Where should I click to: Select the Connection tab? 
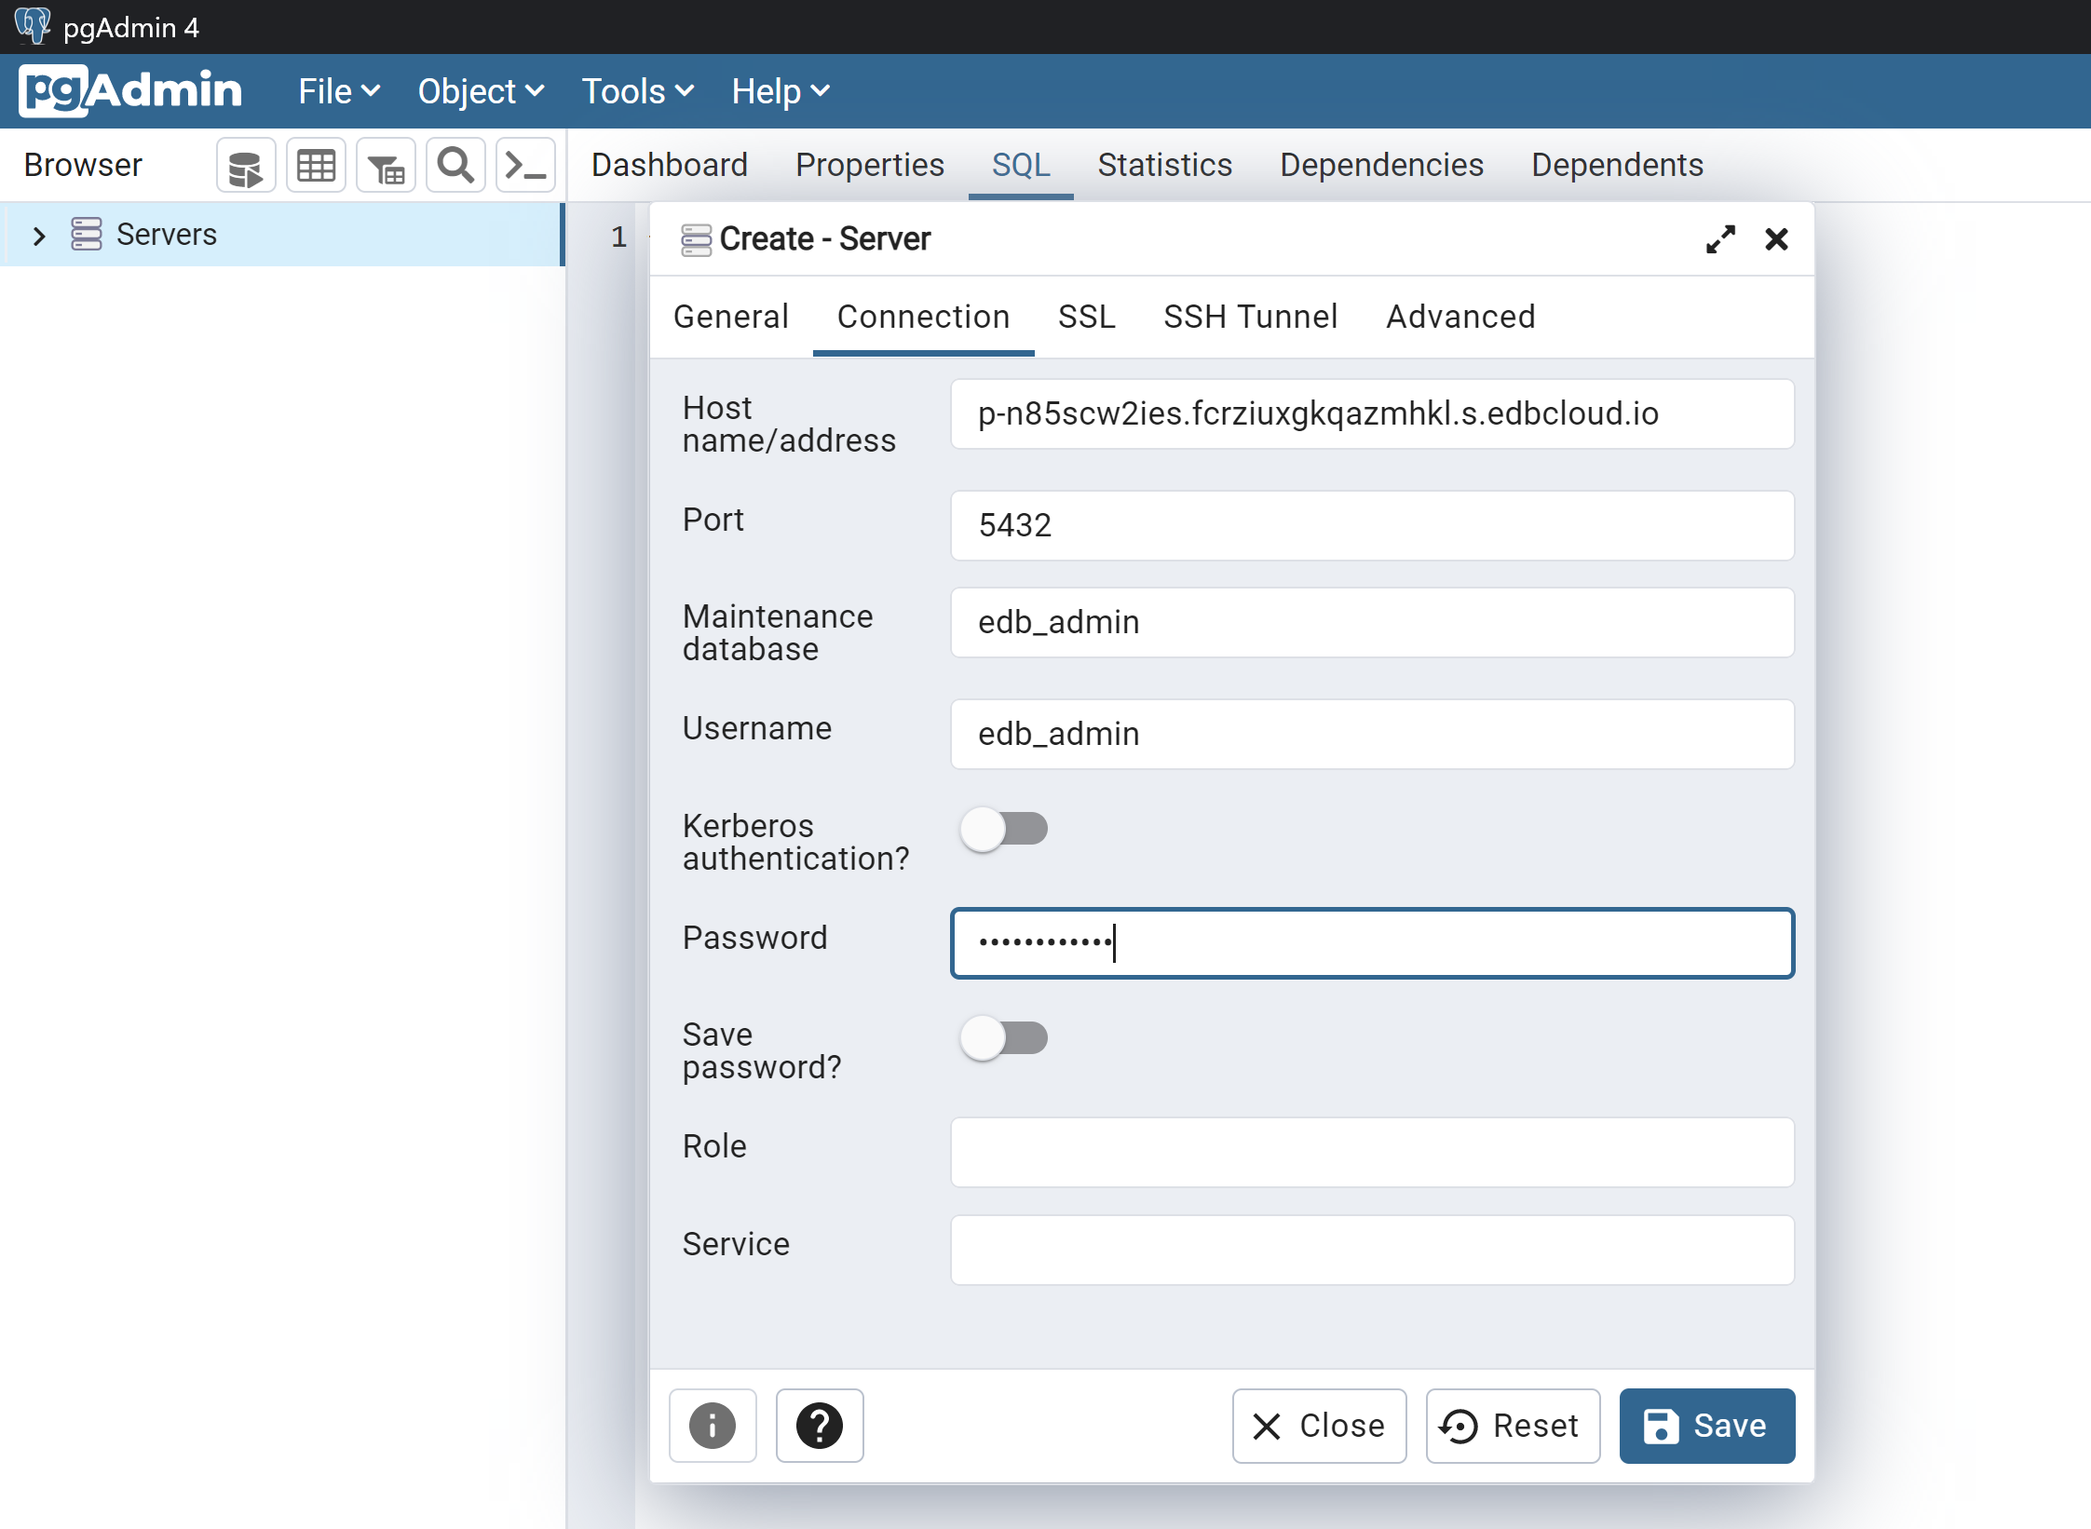click(x=923, y=317)
